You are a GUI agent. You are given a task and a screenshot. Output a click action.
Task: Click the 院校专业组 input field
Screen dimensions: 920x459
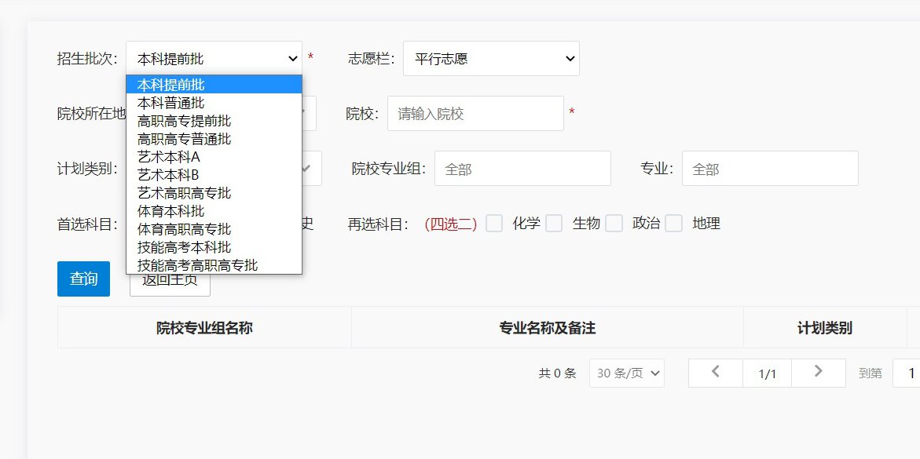click(x=522, y=169)
